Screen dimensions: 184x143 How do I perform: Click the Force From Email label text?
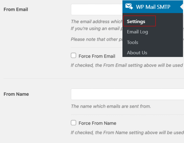[x=97, y=56]
